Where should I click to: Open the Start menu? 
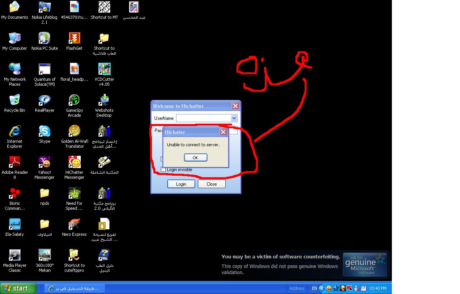(x=18, y=288)
